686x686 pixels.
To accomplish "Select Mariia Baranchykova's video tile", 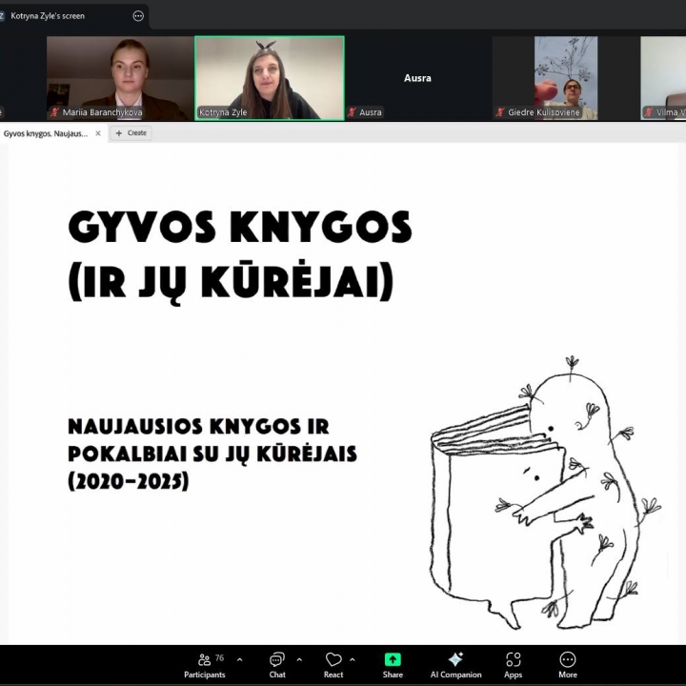I will 120,78.
